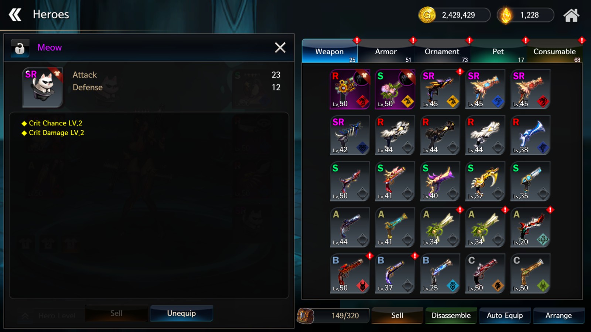Screen dimensions: 591x332
Task: Click the Auto Equip button
Action: tap(505, 316)
